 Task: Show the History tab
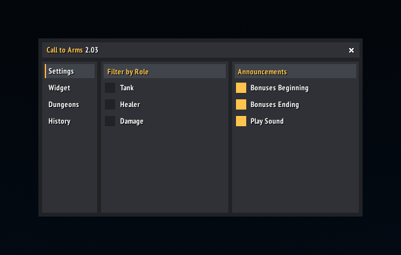click(x=70, y=121)
